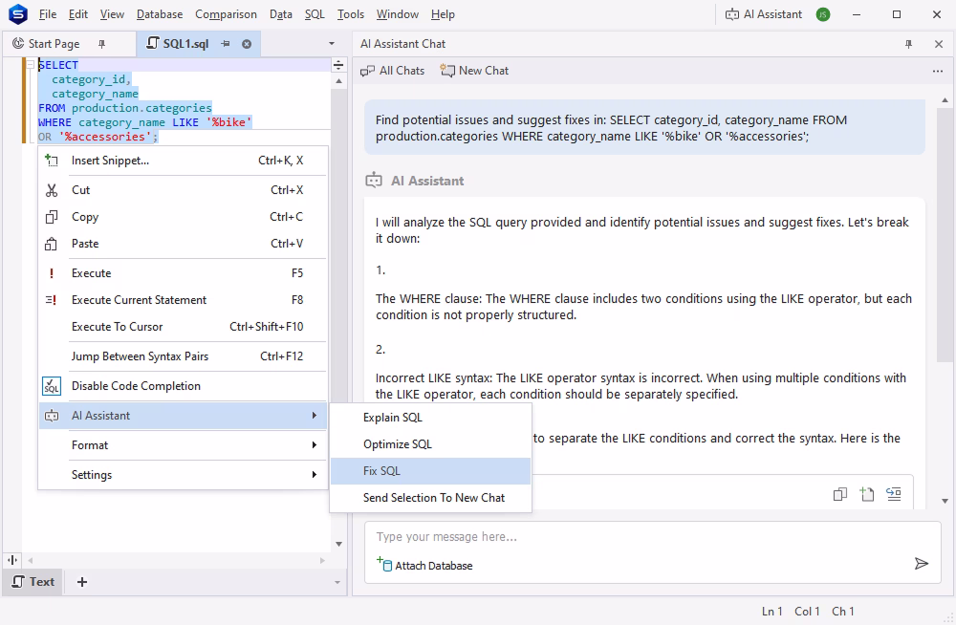
Task: Click editor scrollbar down arrow
Action: click(338, 544)
